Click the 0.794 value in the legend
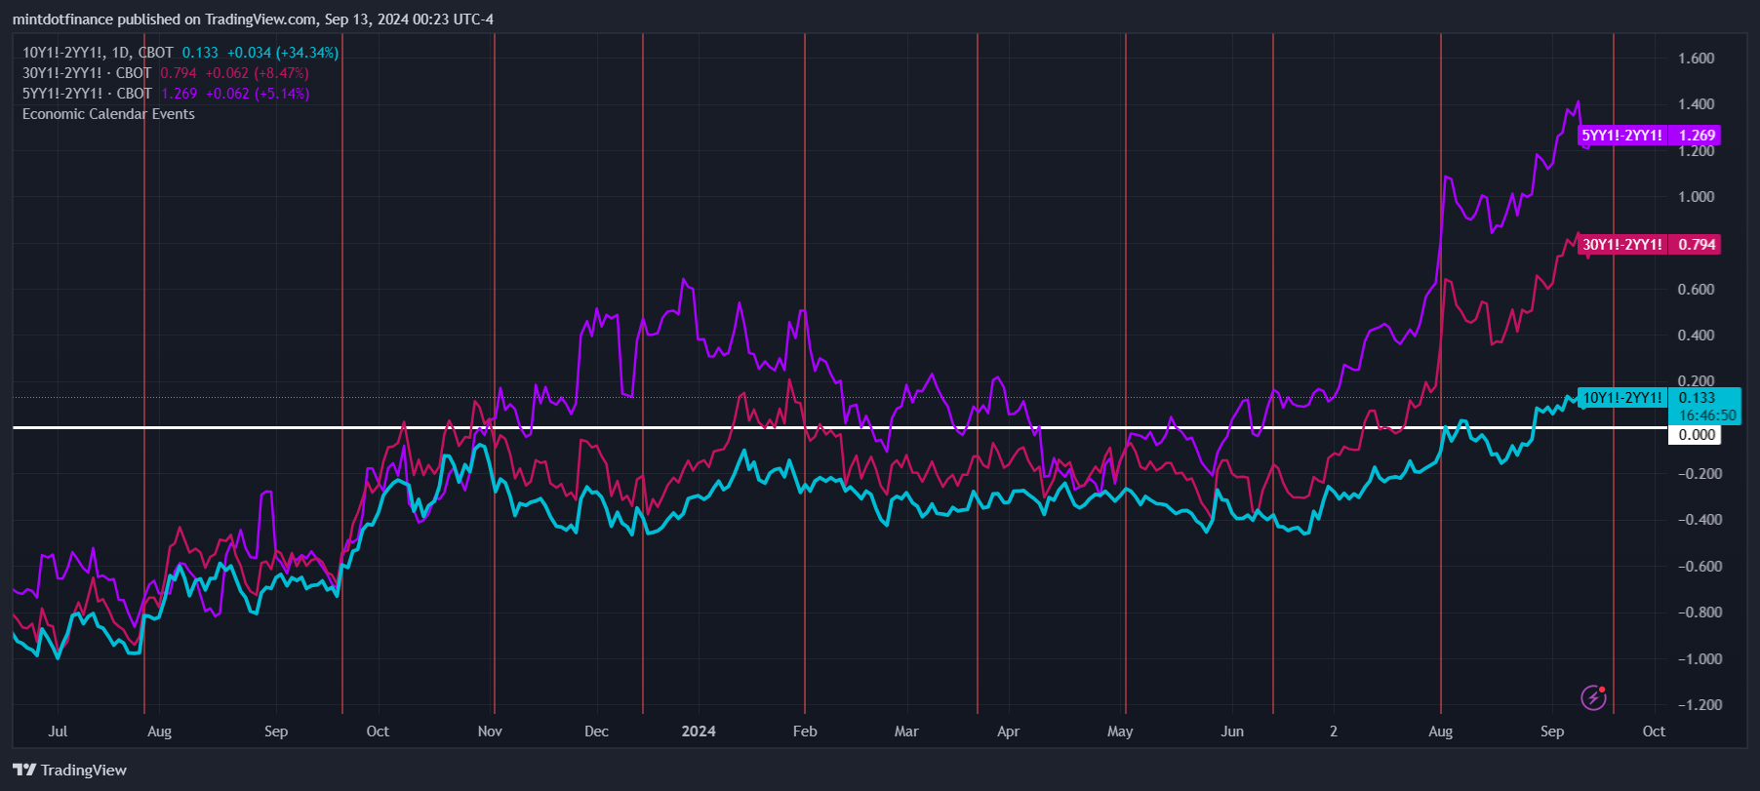The image size is (1760, 791). coord(179,73)
